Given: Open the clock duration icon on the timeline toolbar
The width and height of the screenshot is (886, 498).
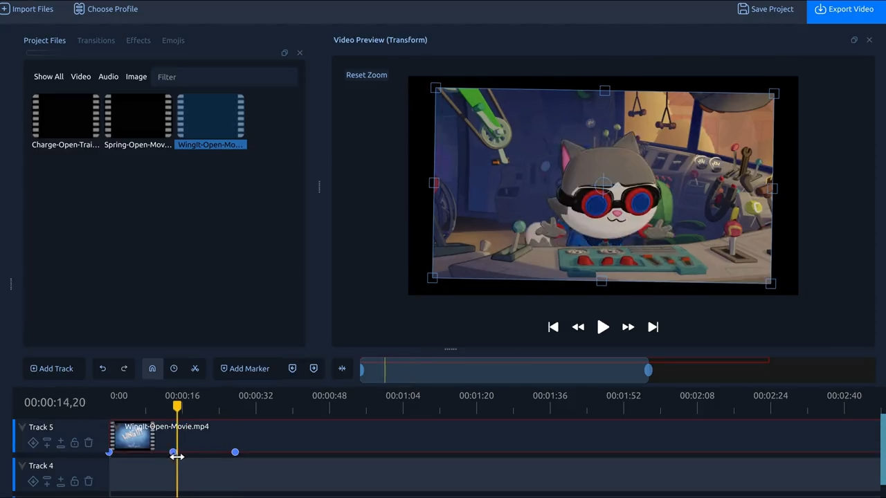Looking at the screenshot, I should click(174, 368).
